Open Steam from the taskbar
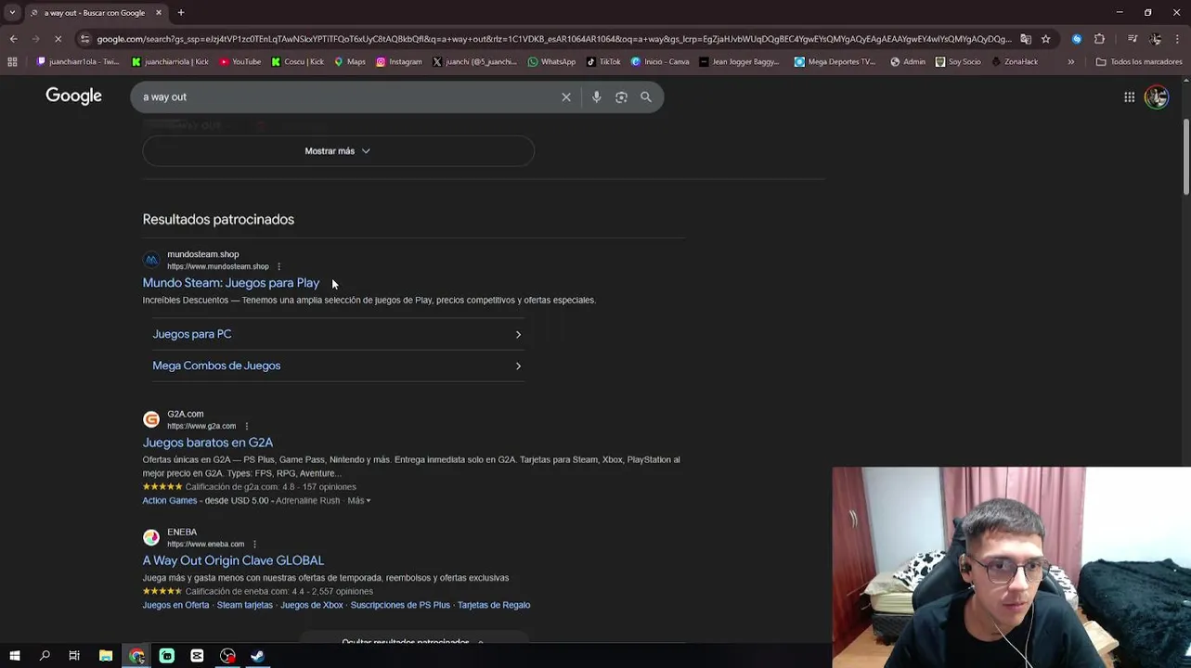The width and height of the screenshot is (1191, 668). [258, 656]
